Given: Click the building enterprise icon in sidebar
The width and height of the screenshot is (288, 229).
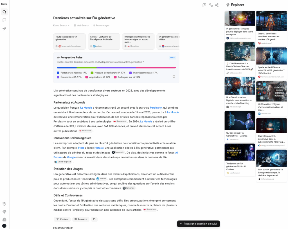Looking at the screenshot, I should [x=4, y=219].
